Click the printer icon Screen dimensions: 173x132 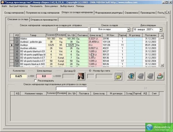(x=159, y=76)
